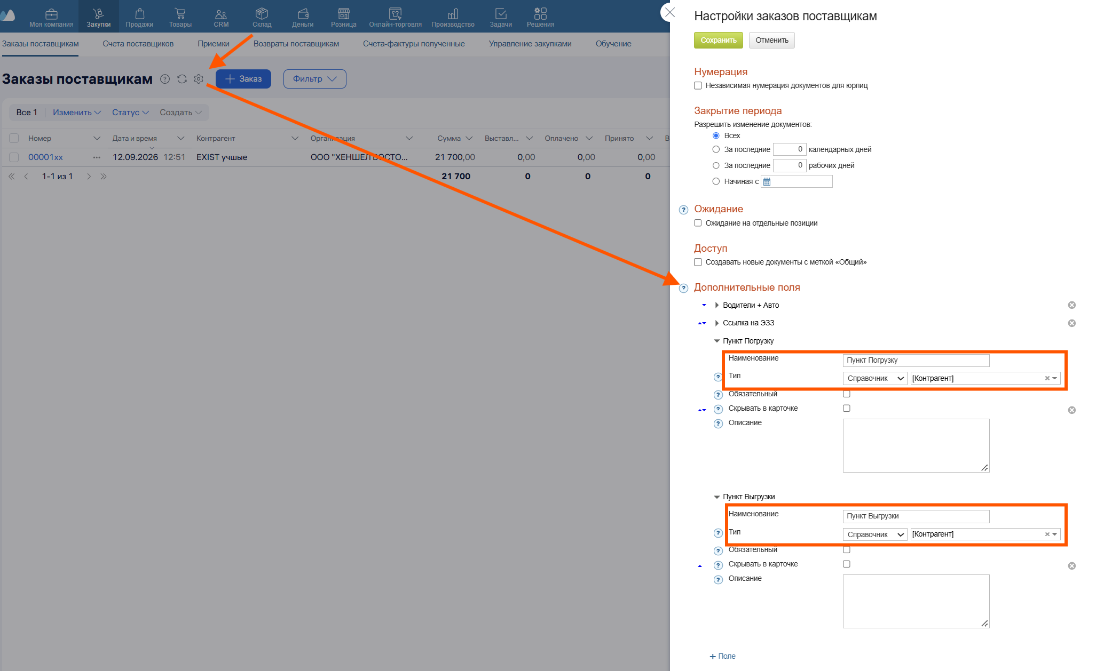Switch to Управление закупками tab
The image size is (1096, 671).
[x=530, y=44]
